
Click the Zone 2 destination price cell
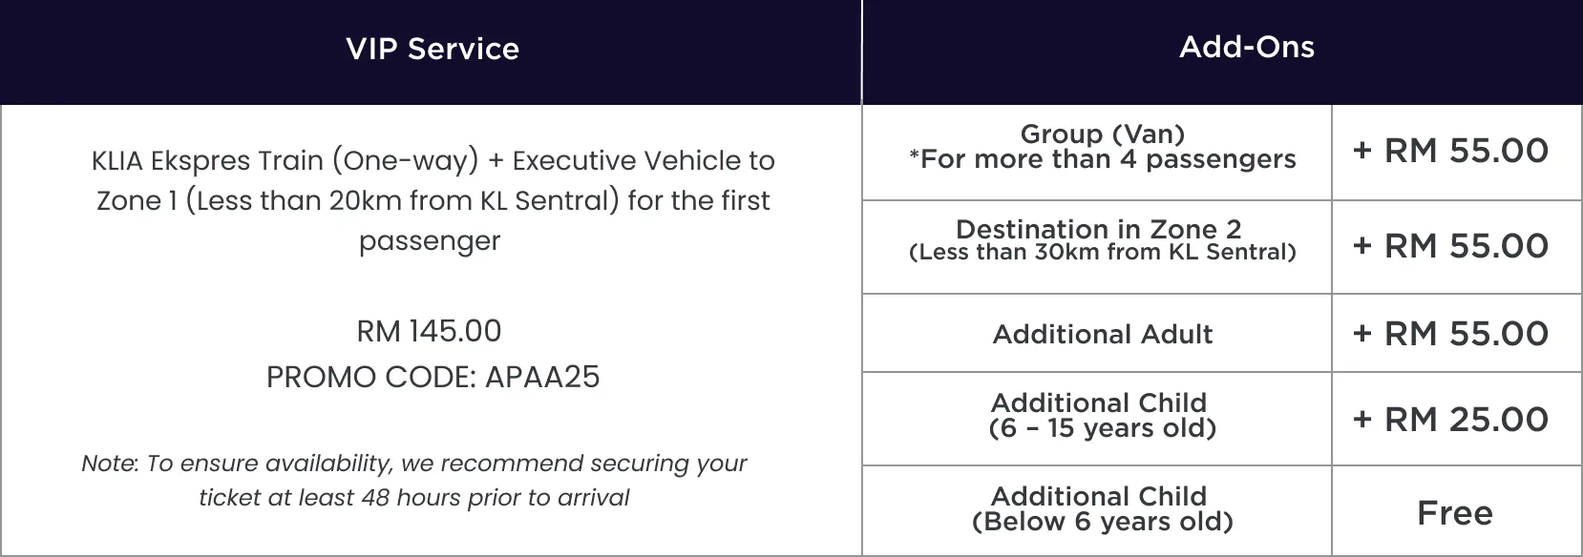(x=1450, y=246)
